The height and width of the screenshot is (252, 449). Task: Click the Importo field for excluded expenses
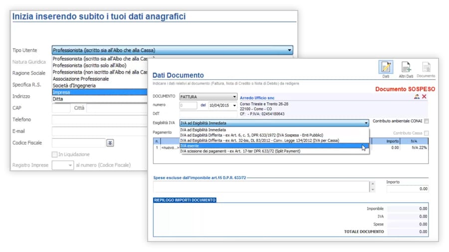(x=407, y=189)
